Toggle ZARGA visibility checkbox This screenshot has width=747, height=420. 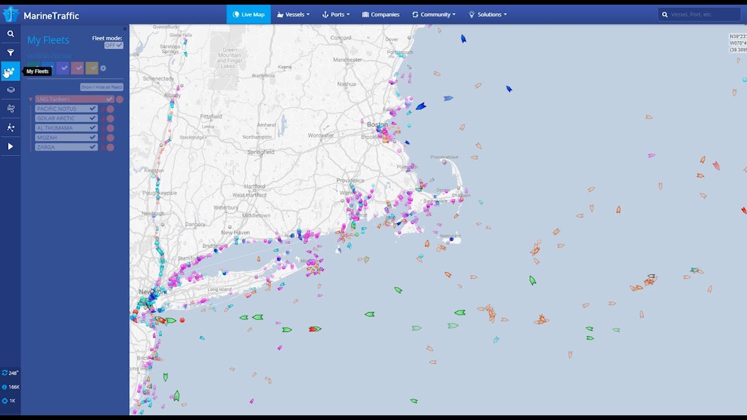(x=93, y=148)
